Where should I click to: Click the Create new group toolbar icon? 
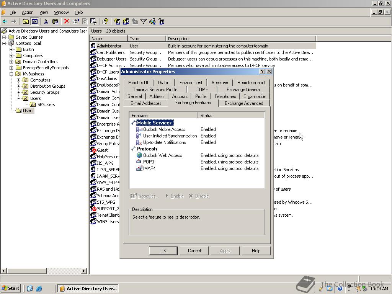[x=126, y=21]
